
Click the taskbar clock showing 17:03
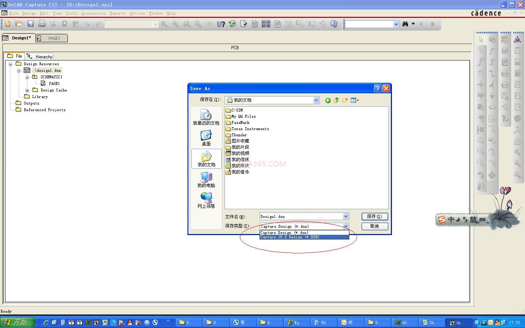514,323
